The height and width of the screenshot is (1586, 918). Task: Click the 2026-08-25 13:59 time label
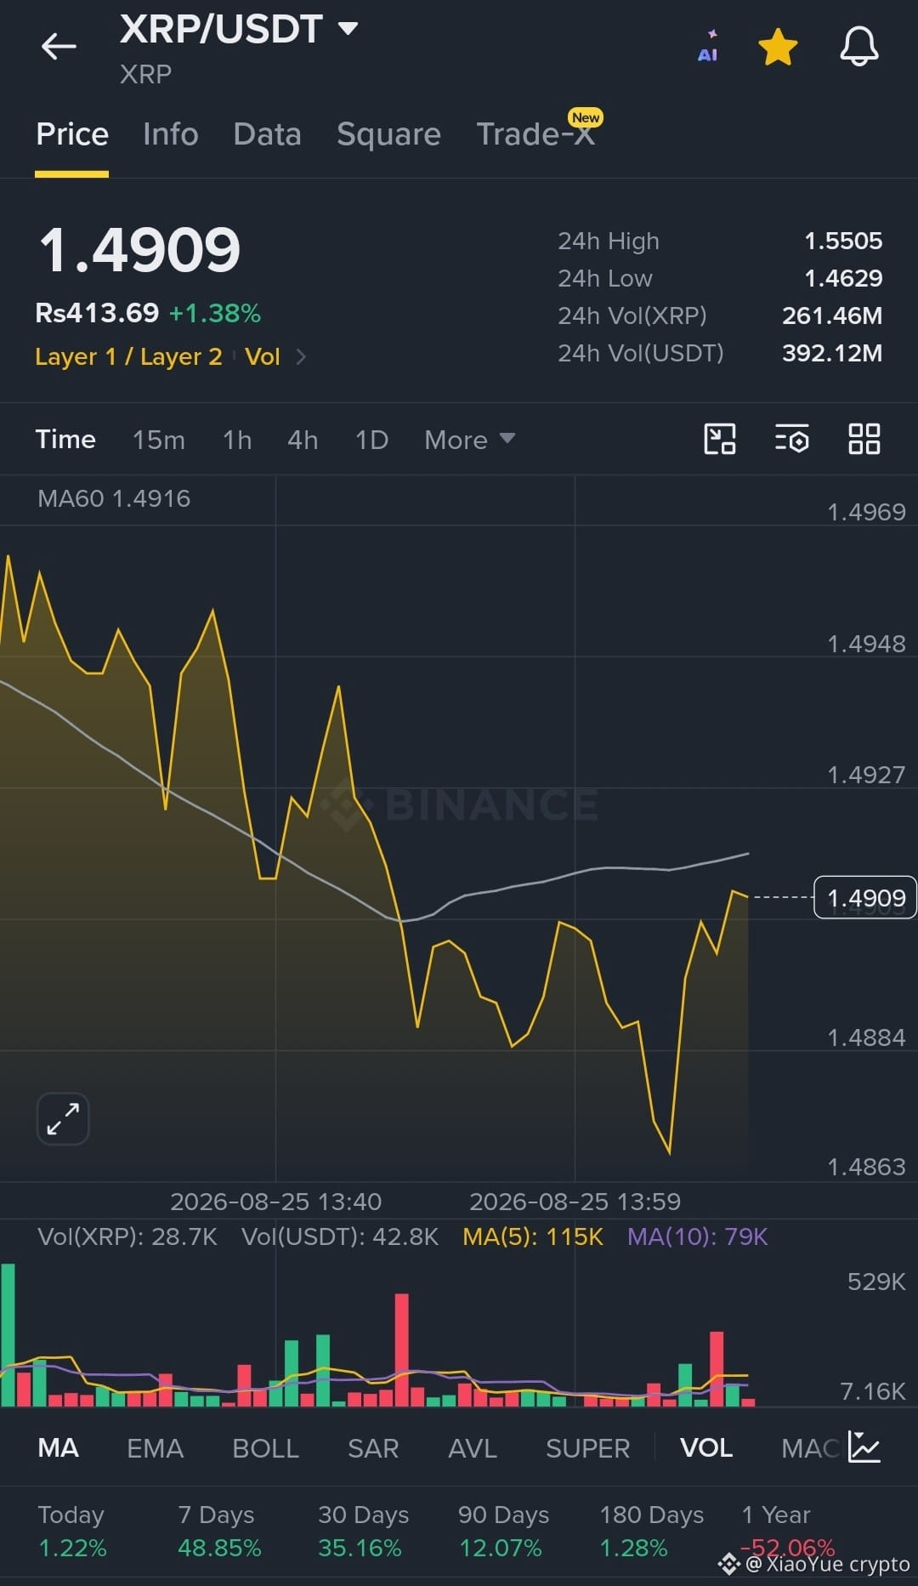tap(575, 1202)
